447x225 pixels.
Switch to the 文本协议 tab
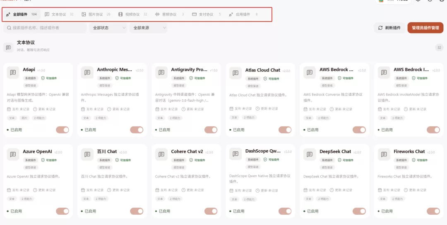pyautogui.click(x=59, y=14)
